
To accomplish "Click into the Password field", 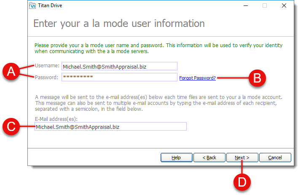I will click(x=119, y=77).
